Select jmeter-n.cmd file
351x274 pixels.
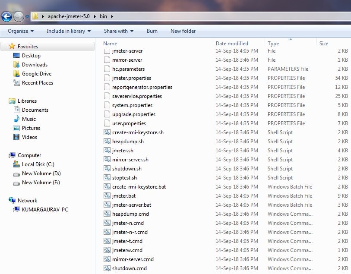128,223
